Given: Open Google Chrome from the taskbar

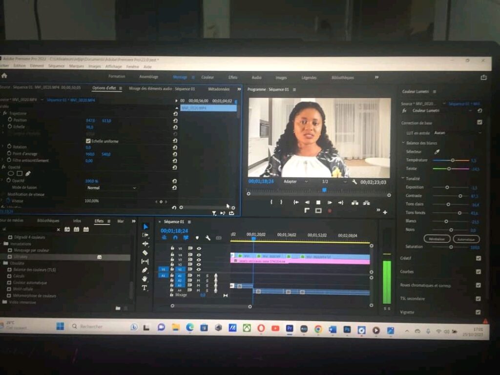Looking at the screenshot, I should tap(318, 329).
